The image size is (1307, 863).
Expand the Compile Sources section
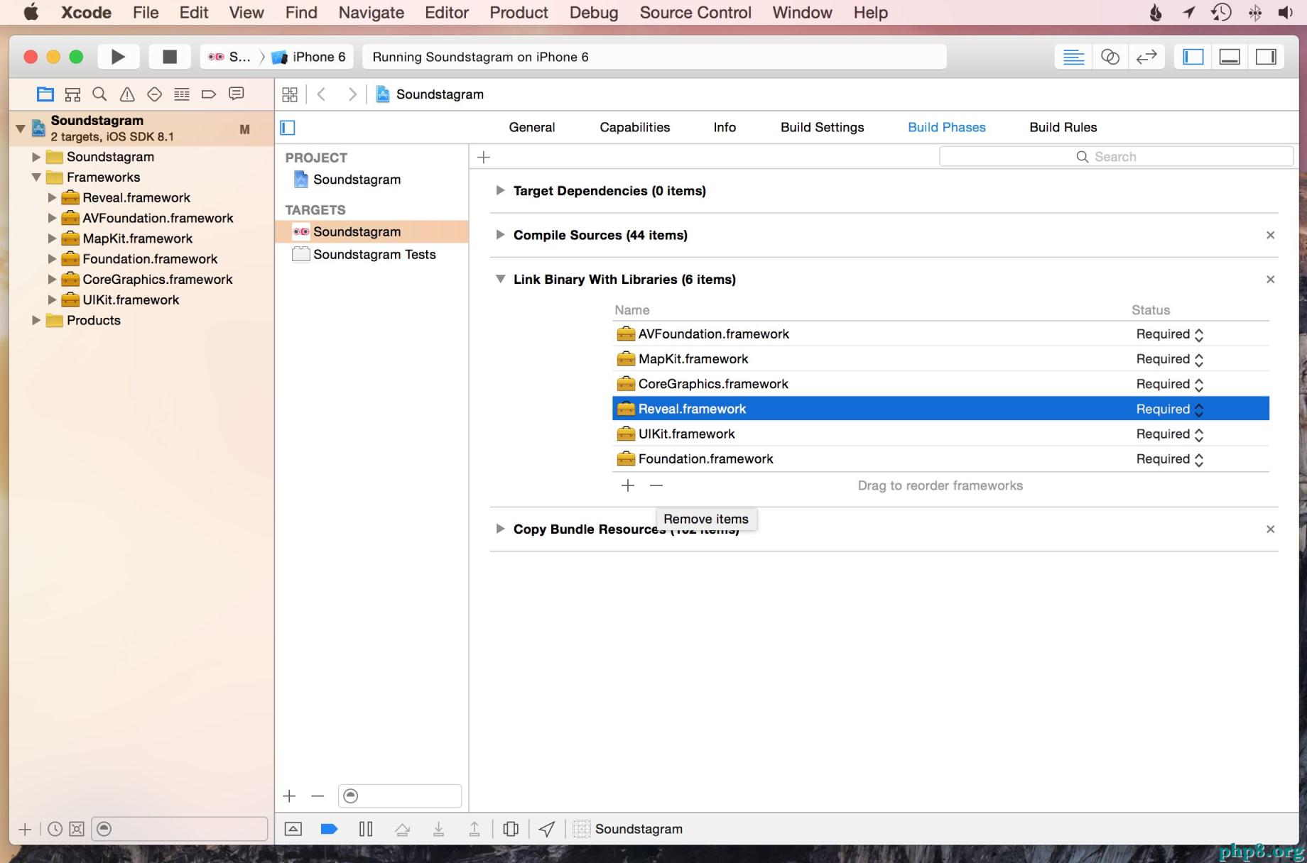(500, 235)
